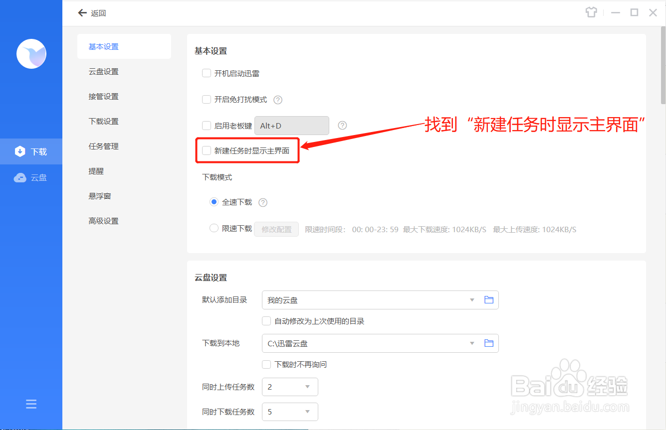Open 同时上传任务数 dropdown
Viewport: 666px width, 430px height.
pos(290,387)
